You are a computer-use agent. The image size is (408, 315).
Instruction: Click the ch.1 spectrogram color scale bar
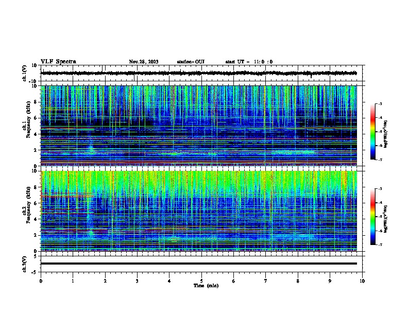pyautogui.click(x=372, y=132)
